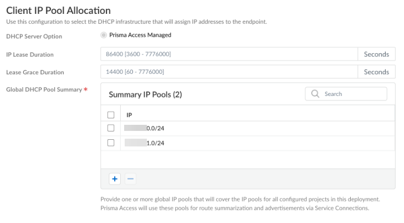Check the box for the 0.0/24 pool
Screen dimensions: 404x223
pos(110,128)
